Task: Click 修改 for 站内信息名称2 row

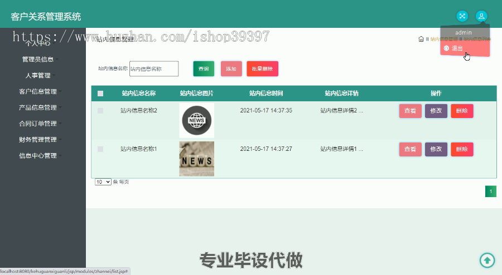Action: click(436, 111)
